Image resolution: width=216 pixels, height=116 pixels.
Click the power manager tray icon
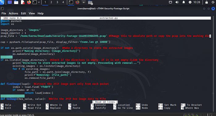190,2
